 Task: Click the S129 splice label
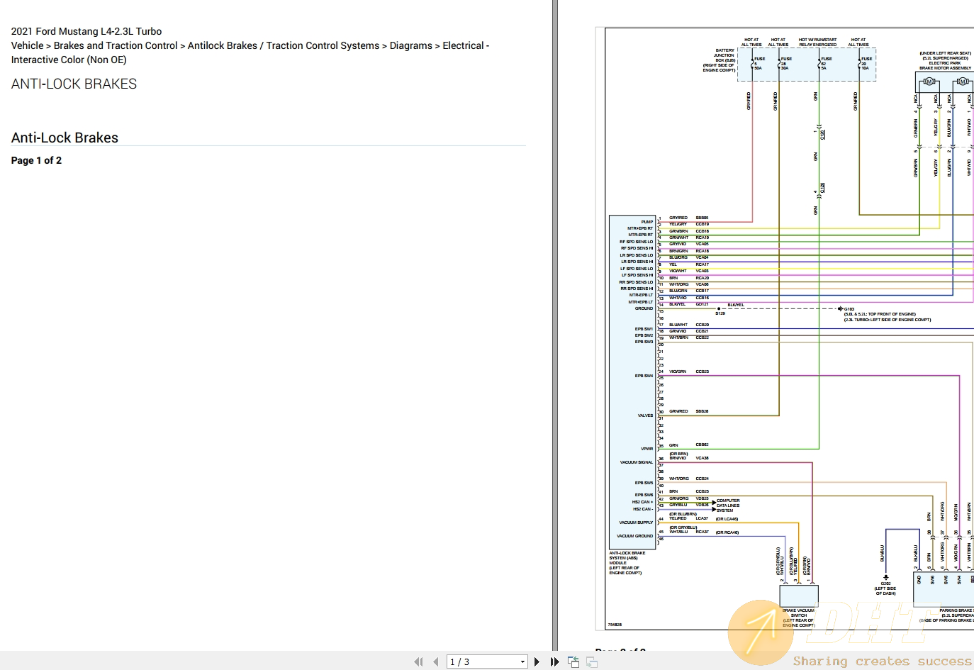click(720, 313)
